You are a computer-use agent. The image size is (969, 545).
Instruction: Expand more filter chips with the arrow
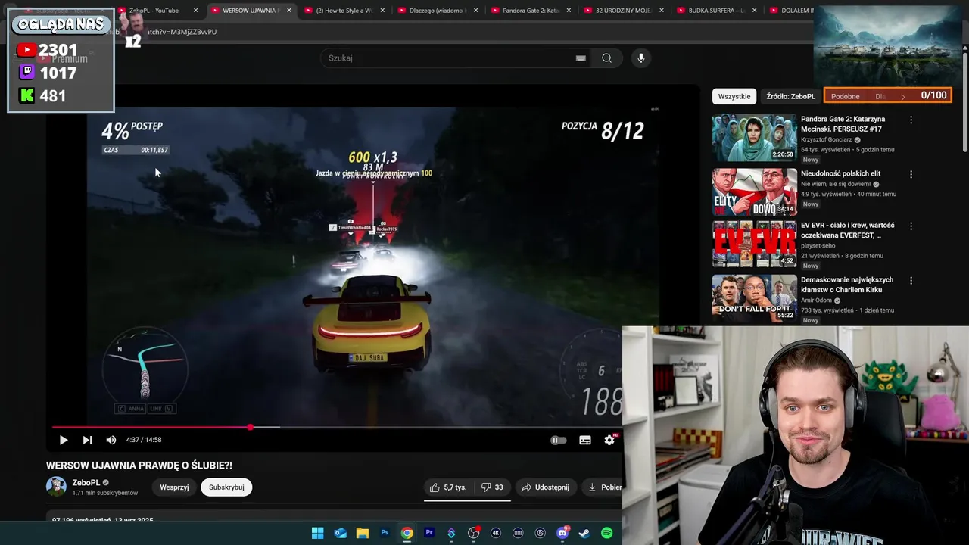(903, 96)
